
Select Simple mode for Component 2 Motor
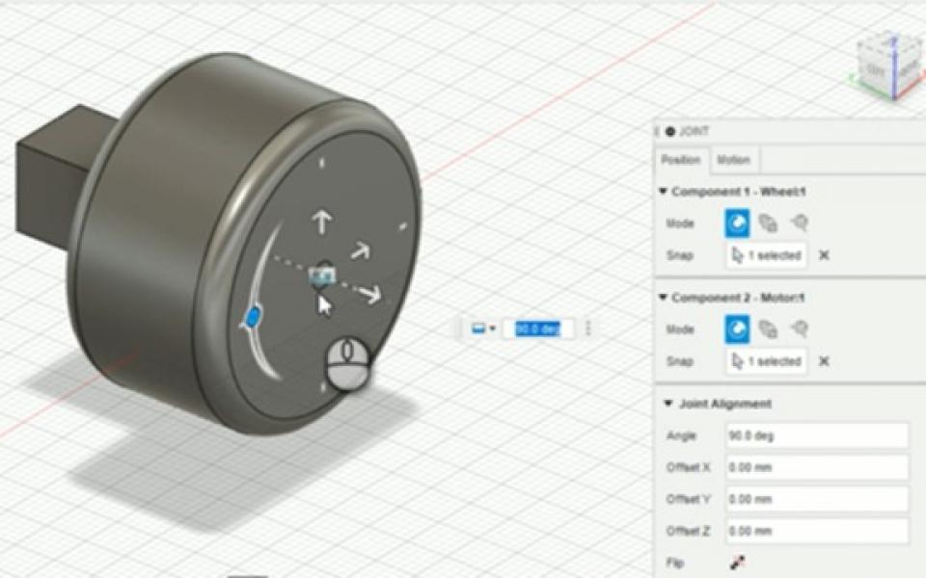pyautogui.click(x=736, y=329)
